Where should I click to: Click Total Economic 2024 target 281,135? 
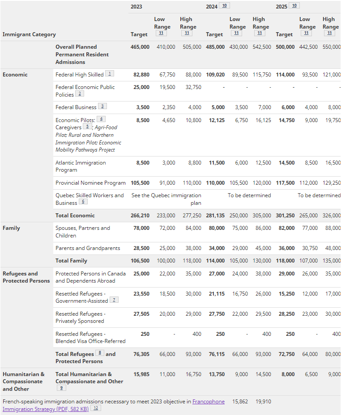click(215, 216)
